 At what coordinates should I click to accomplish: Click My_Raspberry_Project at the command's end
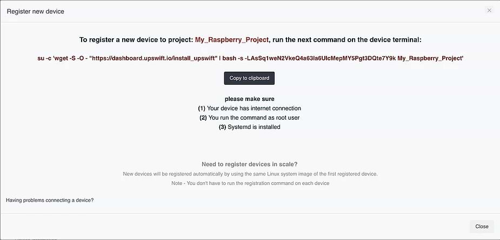[430, 59]
